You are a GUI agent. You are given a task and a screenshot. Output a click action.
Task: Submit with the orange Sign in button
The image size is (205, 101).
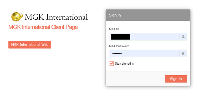(176, 79)
